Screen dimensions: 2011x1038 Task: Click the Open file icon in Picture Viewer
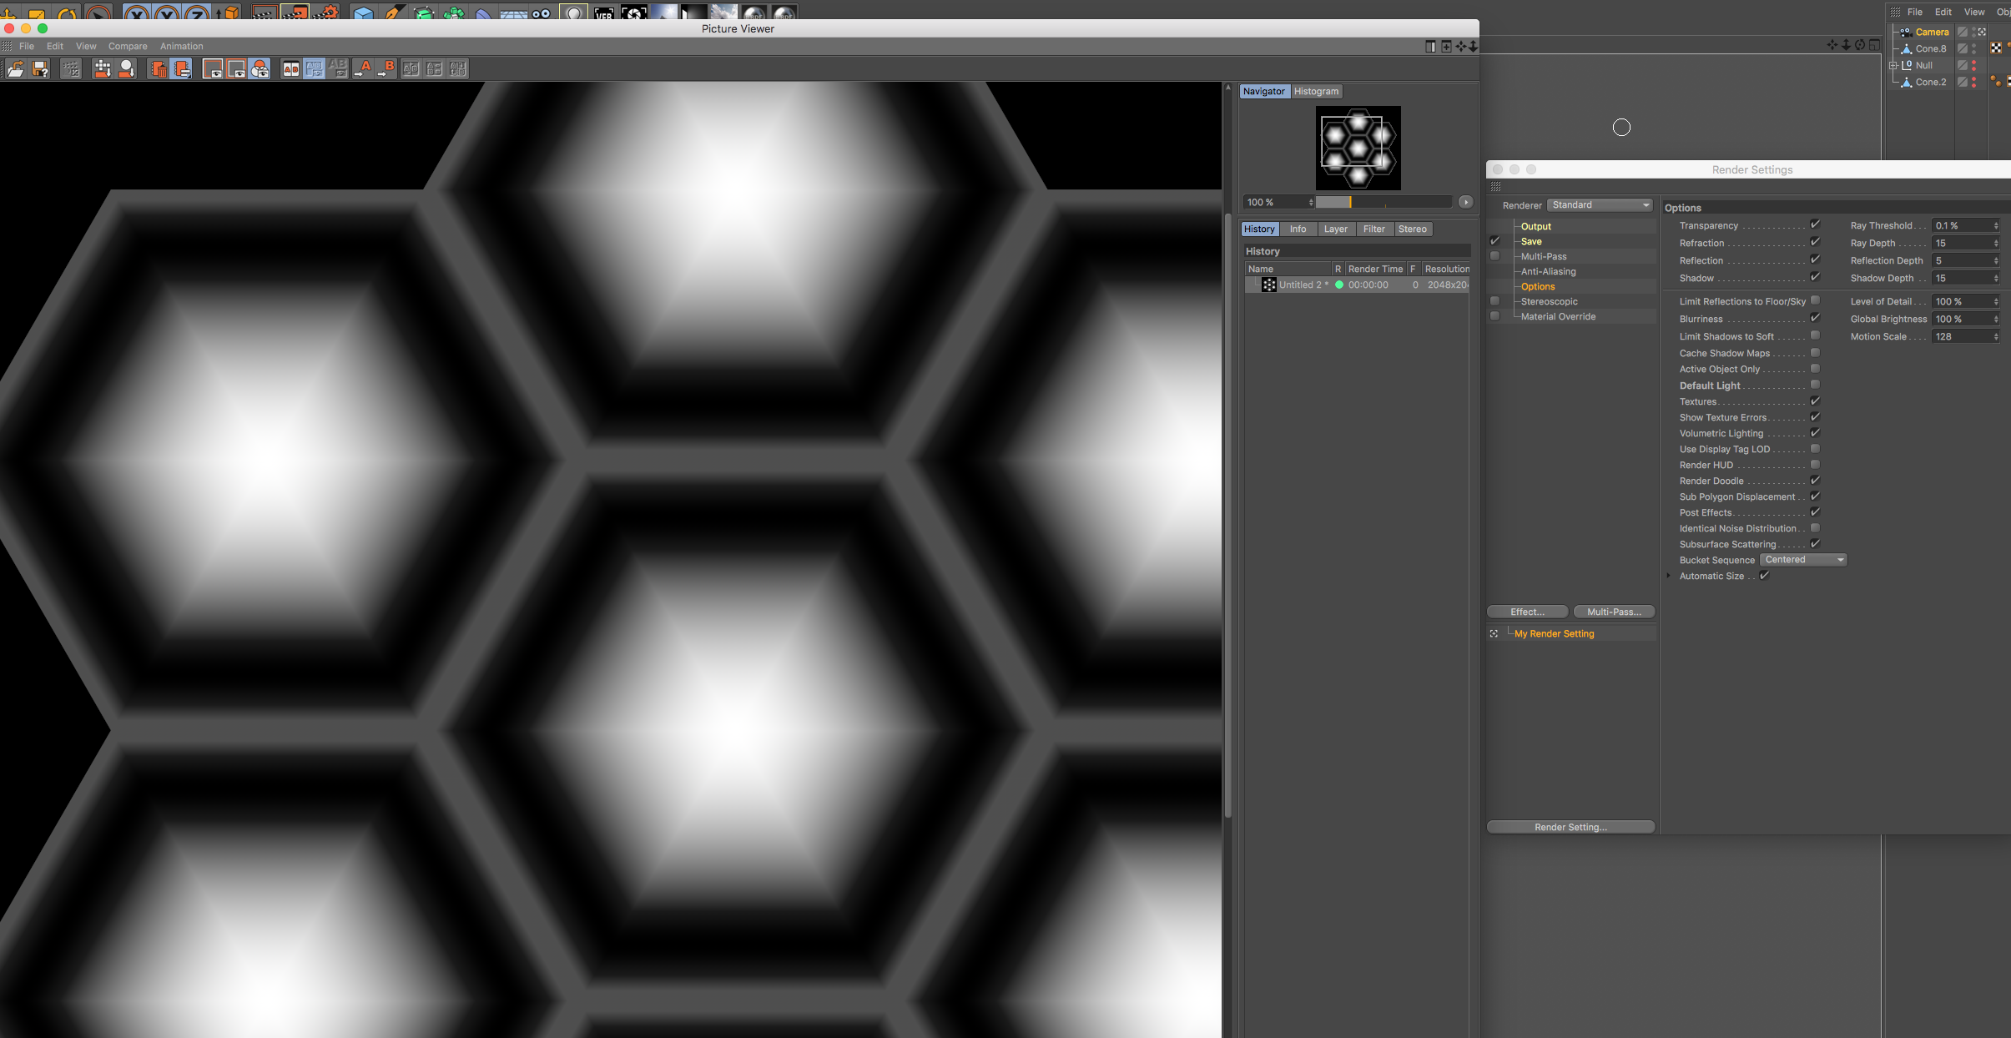coord(15,69)
